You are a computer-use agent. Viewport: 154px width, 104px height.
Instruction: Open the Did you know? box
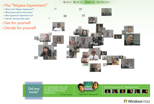point(34,91)
